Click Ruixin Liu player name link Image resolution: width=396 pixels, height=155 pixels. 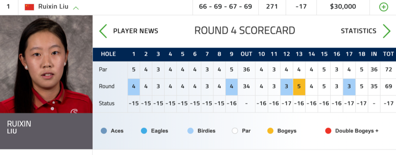point(53,7)
